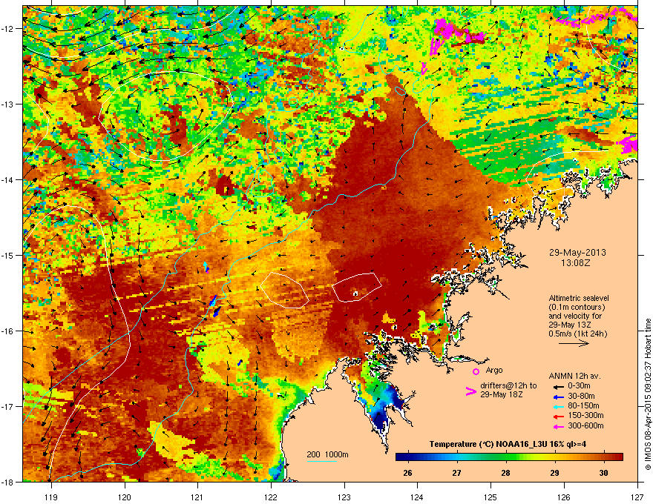Click the latitude axis label -18
The image size is (653, 504).
point(8,482)
